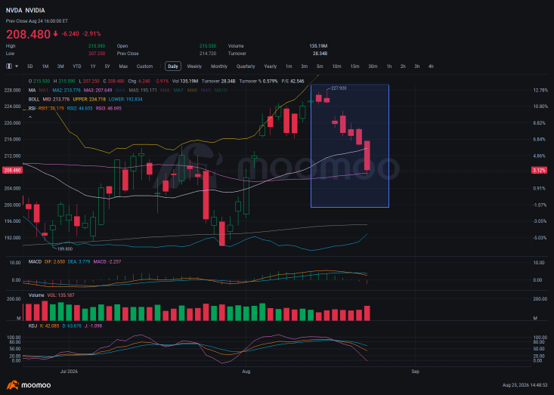Choose the 4h interval
The image size is (554, 395).
(431, 66)
